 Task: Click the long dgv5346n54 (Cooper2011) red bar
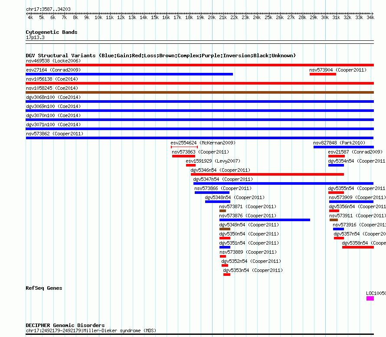point(267,174)
